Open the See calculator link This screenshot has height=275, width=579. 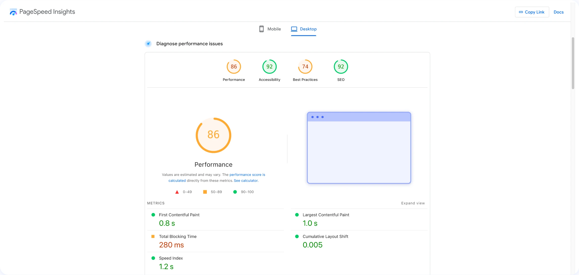pyautogui.click(x=246, y=181)
